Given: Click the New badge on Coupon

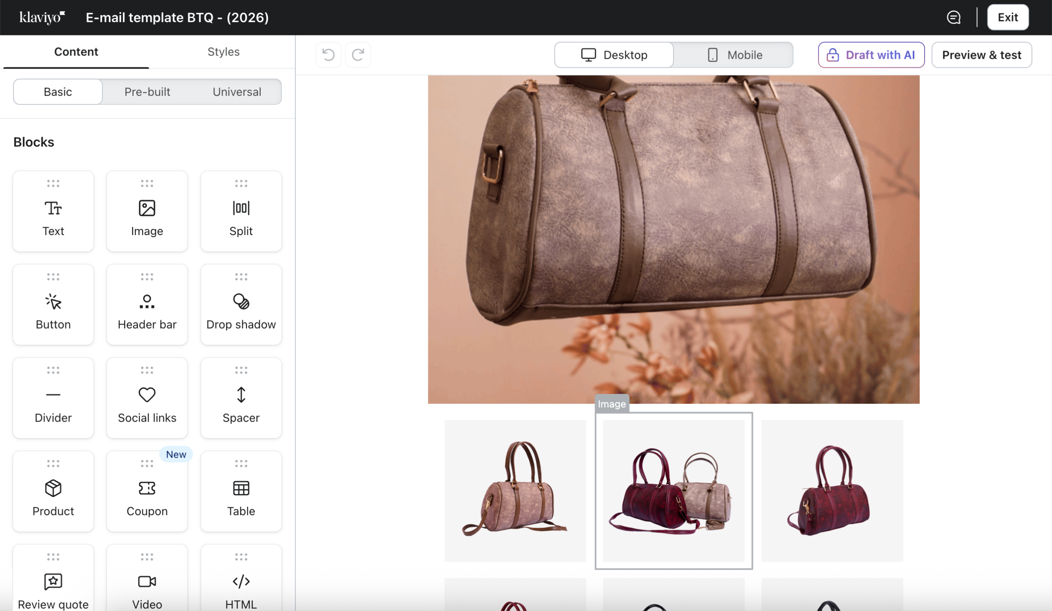Looking at the screenshot, I should coord(176,454).
